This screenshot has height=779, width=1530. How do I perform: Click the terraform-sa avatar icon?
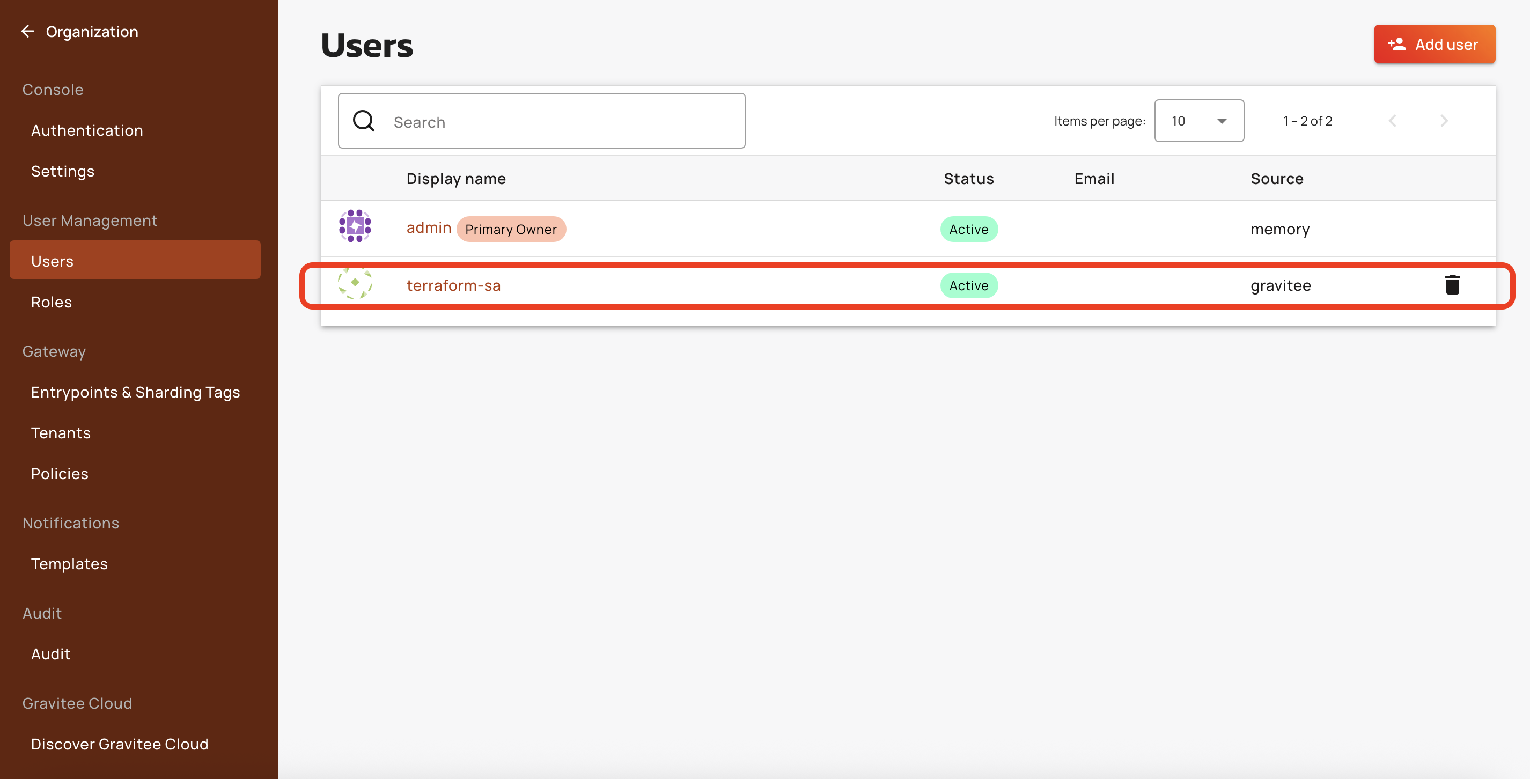pyautogui.click(x=355, y=283)
